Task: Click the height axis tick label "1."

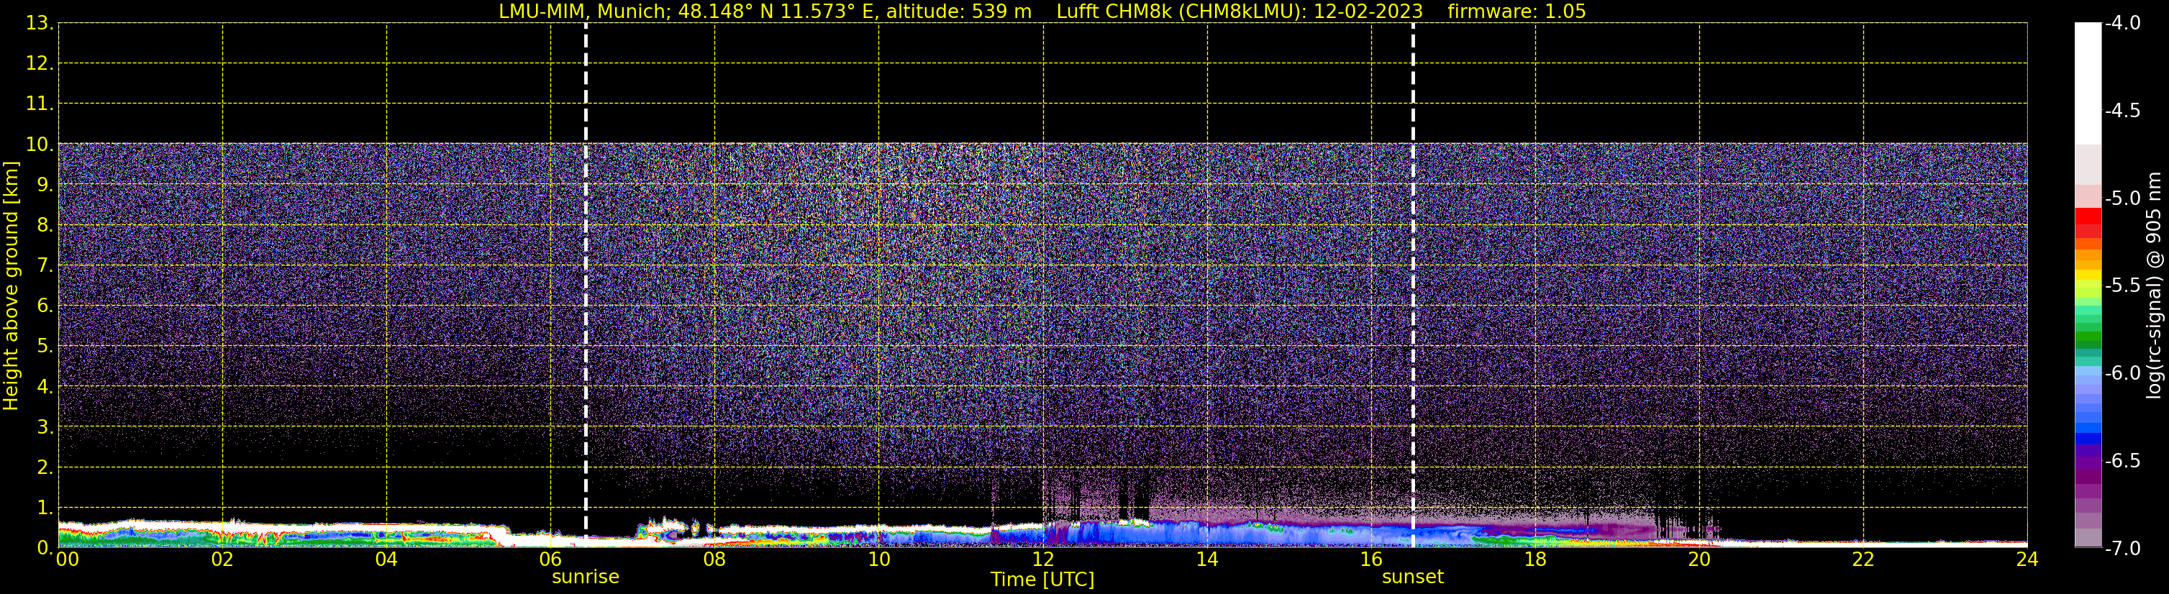Action: click(x=45, y=507)
